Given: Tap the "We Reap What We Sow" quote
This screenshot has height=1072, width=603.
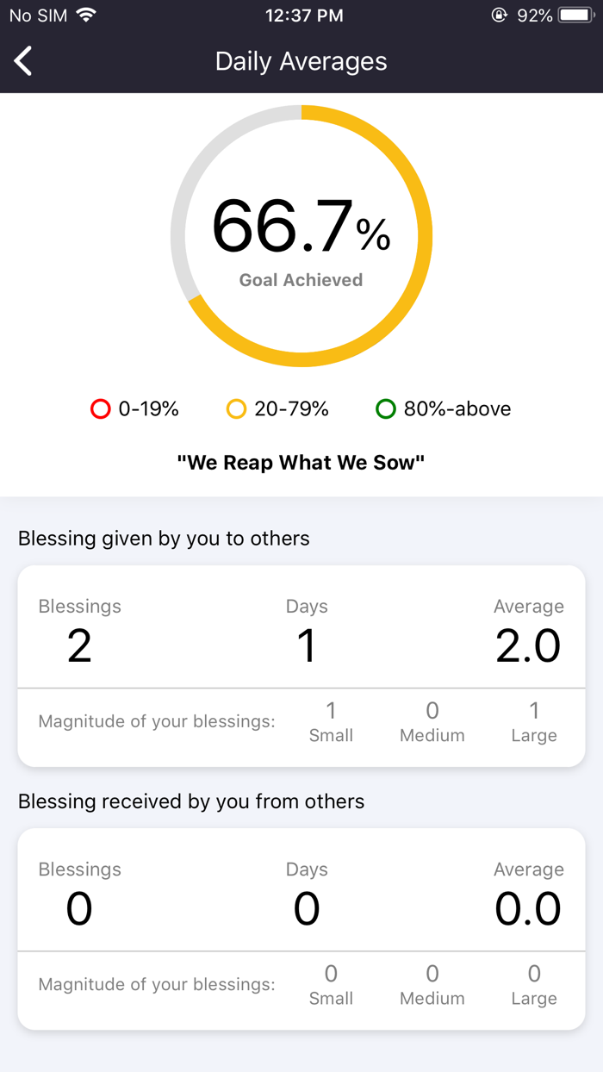Looking at the screenshot, I should (x=301, y=463).
